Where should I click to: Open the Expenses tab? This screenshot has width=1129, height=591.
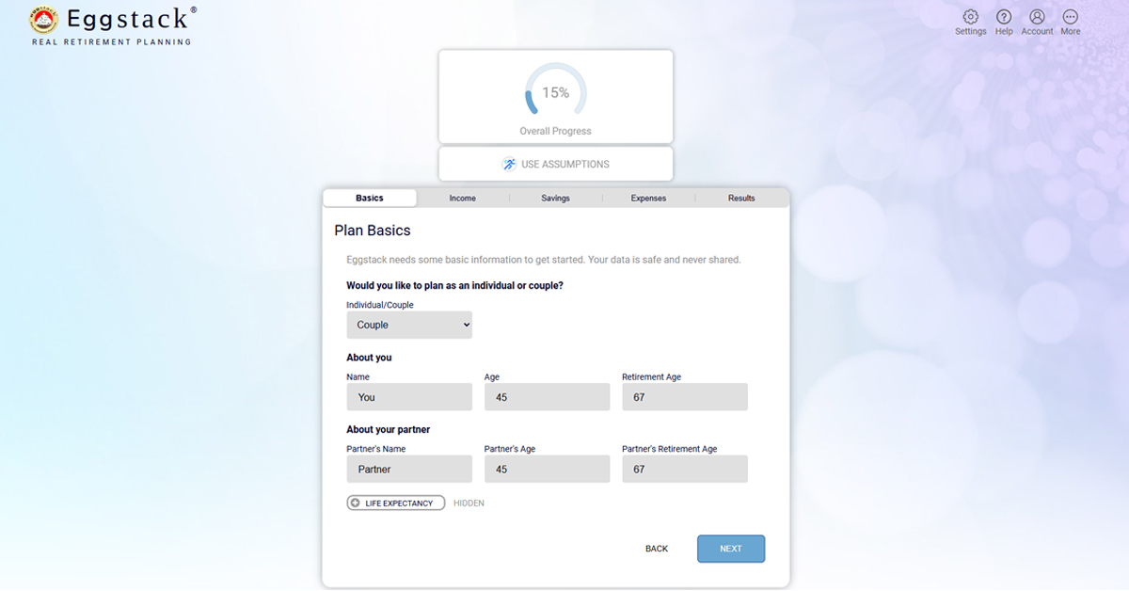(x=648, y=199)
